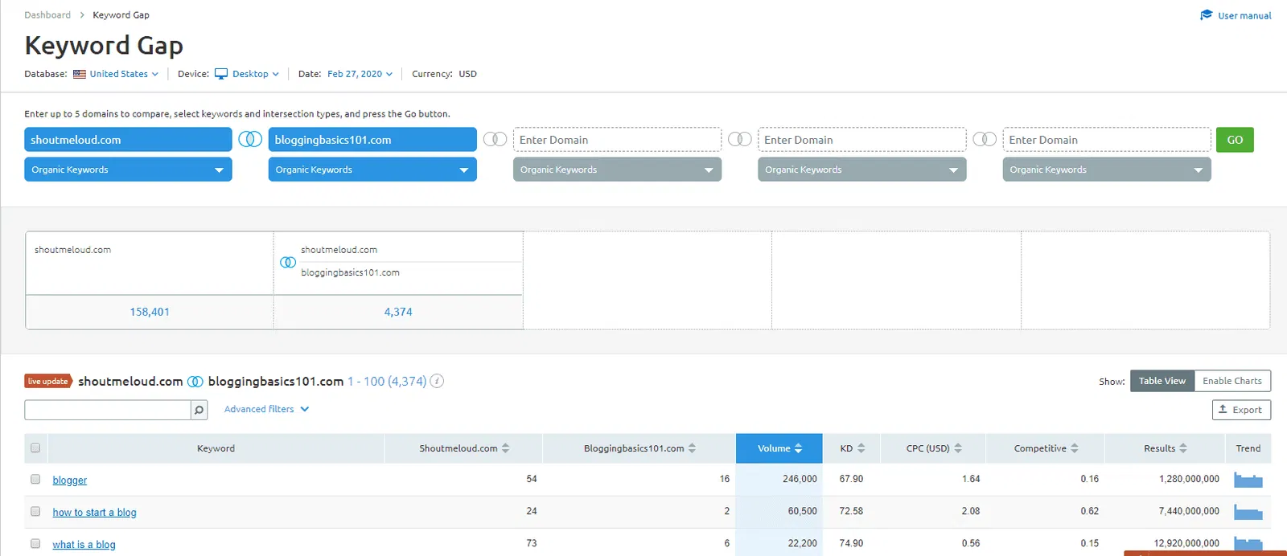Click intersection circles before the fourth domain field
1287x556 pixels.
click(740, 139)
